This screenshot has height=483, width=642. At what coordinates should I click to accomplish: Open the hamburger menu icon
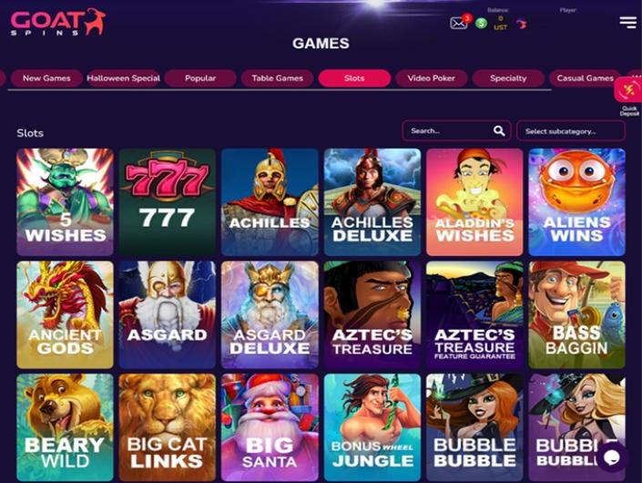[x=627, y=22]
